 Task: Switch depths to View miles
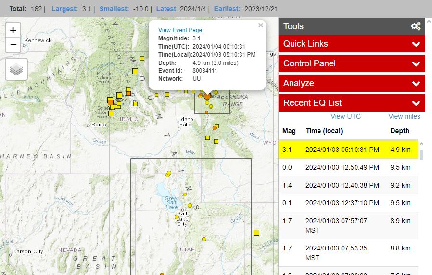pyautogui.click(x=404, y=116)
